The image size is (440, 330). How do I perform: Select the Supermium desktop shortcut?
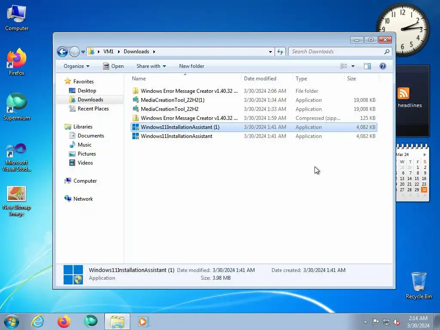click(17, 107)
